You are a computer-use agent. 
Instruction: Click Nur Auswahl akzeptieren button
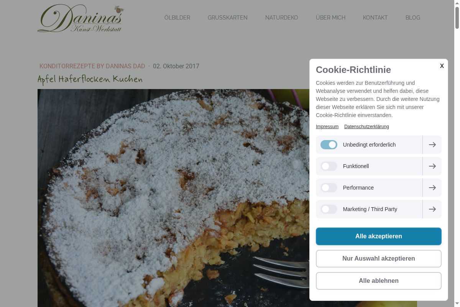click(379, 259)
